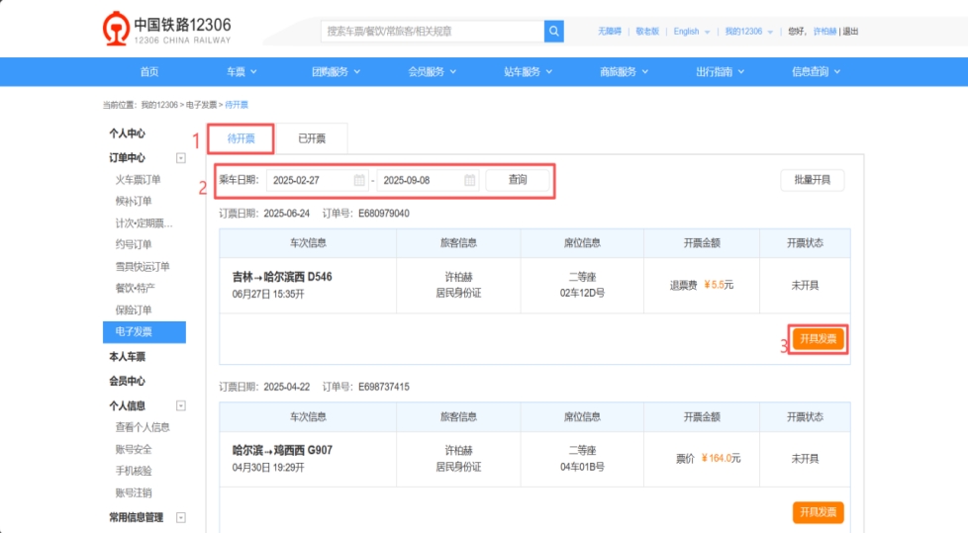
Task: Collapse the 个人信息 sidebar section
Action: coord(181,405)
